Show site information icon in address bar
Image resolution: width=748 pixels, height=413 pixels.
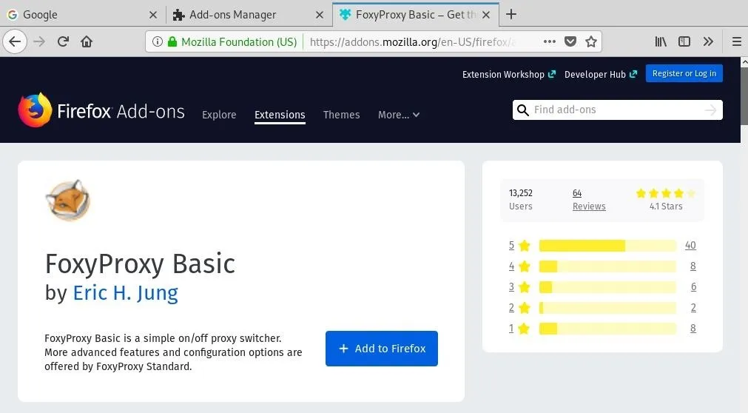(157, 42)
